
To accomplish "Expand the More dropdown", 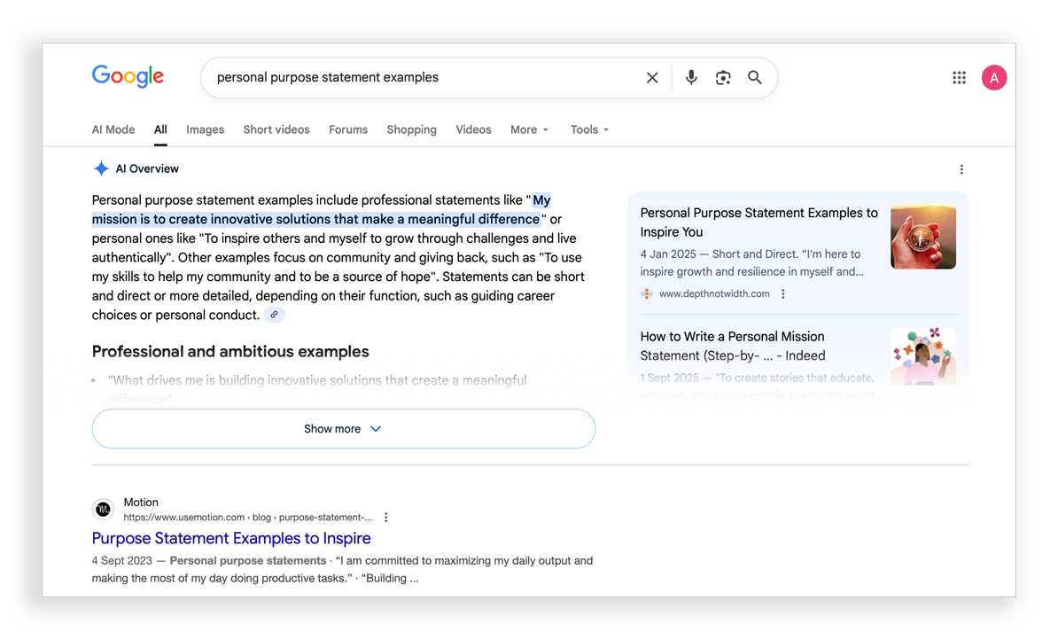I will pos(530,129).
